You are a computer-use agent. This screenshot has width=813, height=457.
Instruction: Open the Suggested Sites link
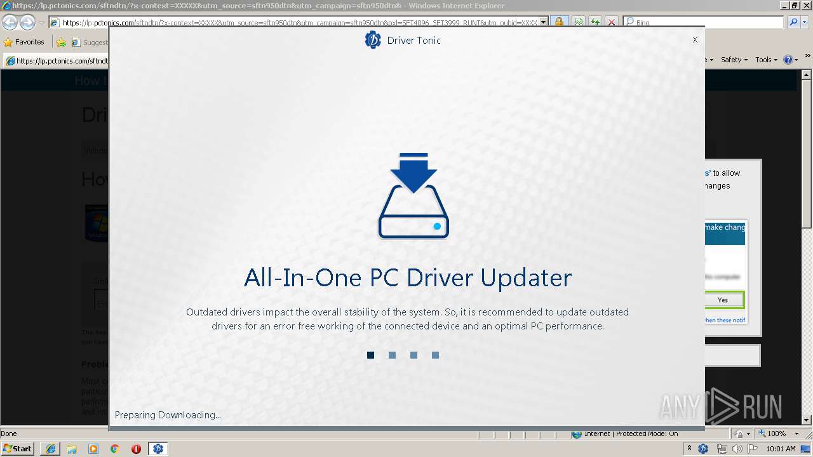click(90, 43)
